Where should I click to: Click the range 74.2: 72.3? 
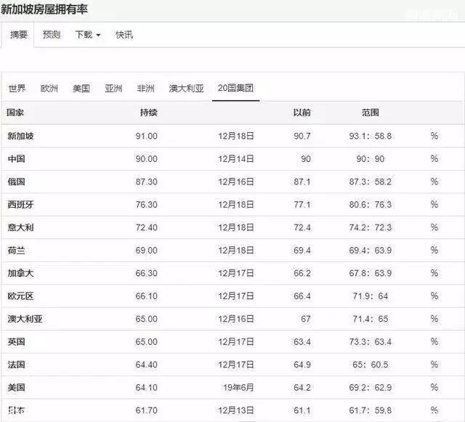point(370,227)
